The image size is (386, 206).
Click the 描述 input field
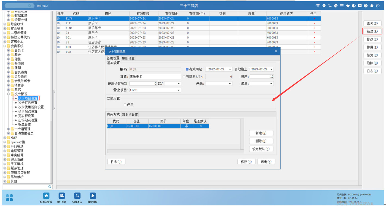(x=155, y=77)
